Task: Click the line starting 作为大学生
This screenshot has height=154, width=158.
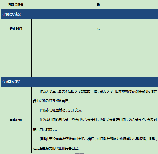Action: click(x=98, y=91)
